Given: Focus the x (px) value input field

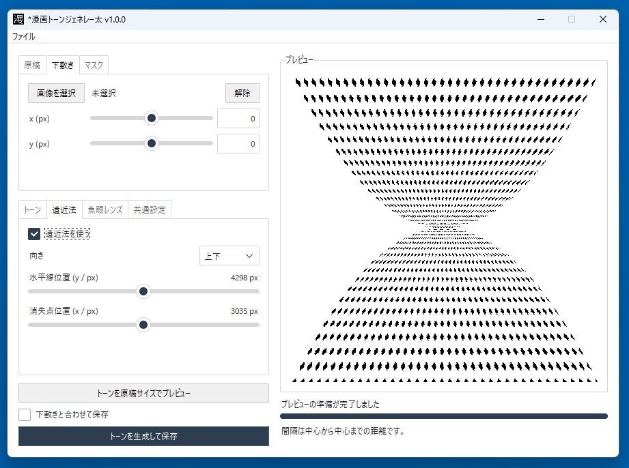Looking at the screenshot, I should pos(238,119).
